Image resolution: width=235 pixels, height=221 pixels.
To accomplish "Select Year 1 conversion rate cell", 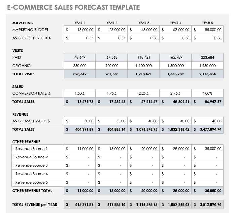I will [80, 93].
